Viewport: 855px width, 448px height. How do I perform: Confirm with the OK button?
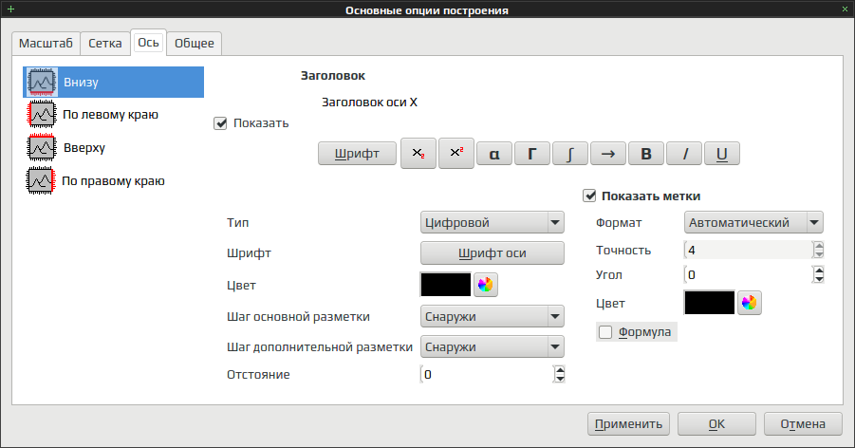point(716,424)
